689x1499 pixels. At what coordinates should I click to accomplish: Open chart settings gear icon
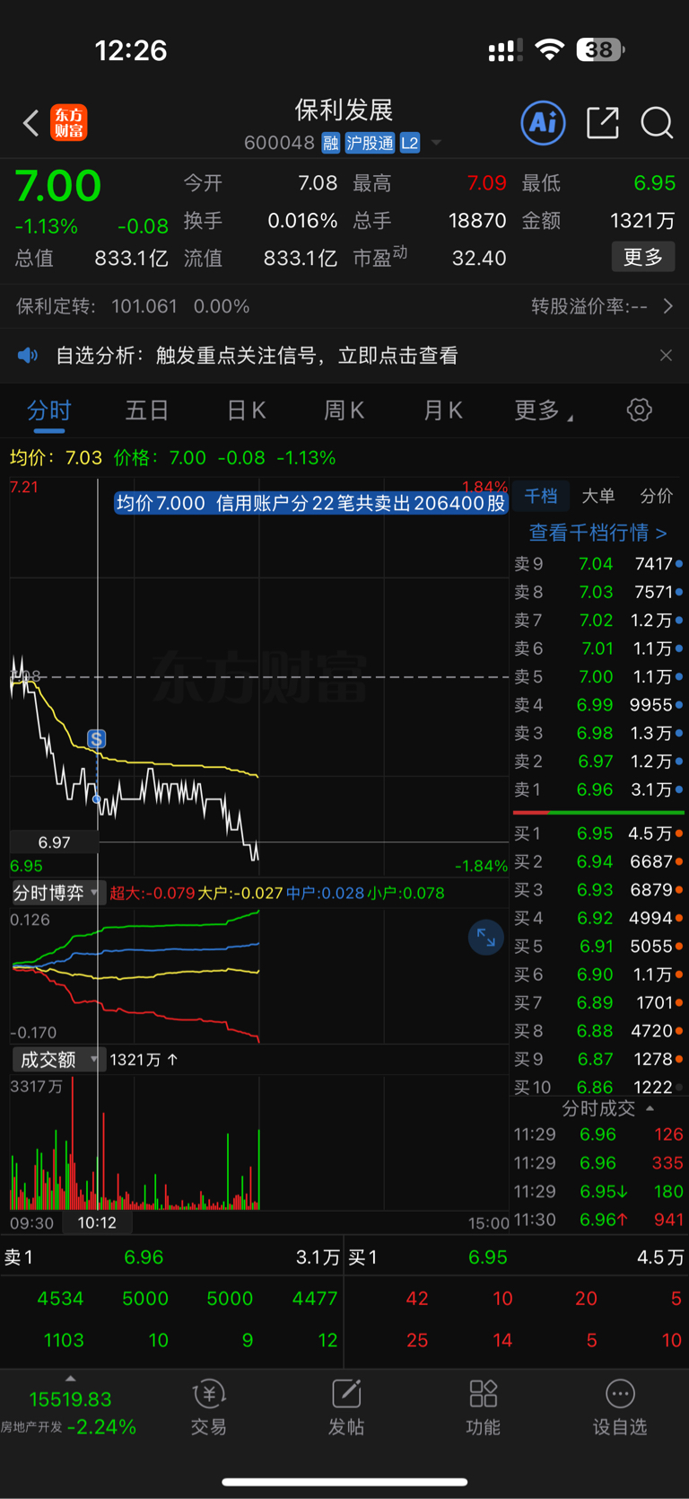pyautogui.click(x=639, y=410)
